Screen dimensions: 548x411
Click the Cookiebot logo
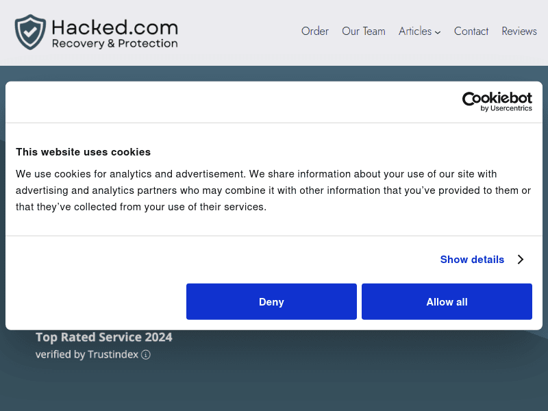point(497,99)
